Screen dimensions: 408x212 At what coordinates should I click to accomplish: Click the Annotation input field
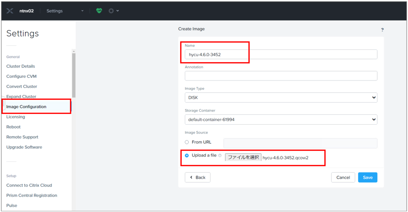click(281, 76)
